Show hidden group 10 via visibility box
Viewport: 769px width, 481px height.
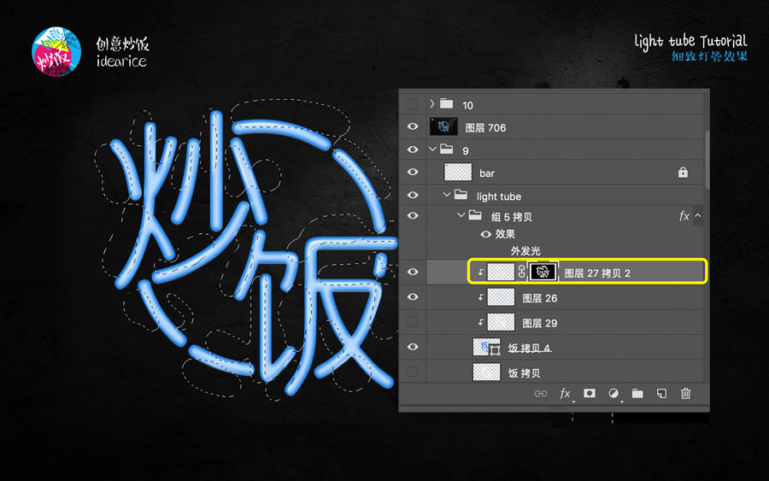[413, 104]
